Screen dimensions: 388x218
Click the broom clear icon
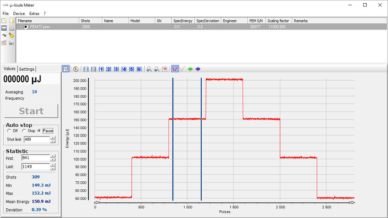coord(12,36)
